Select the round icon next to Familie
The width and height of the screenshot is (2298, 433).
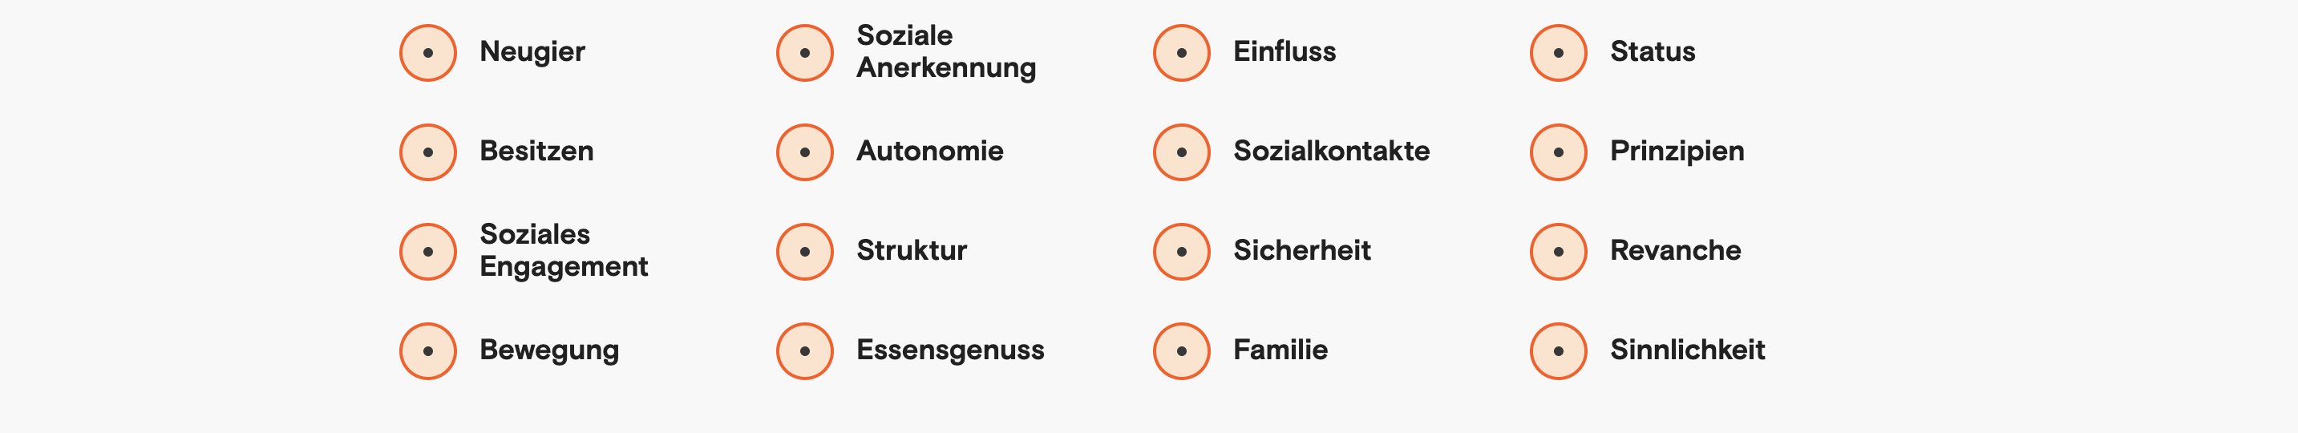pos(1181,351)
